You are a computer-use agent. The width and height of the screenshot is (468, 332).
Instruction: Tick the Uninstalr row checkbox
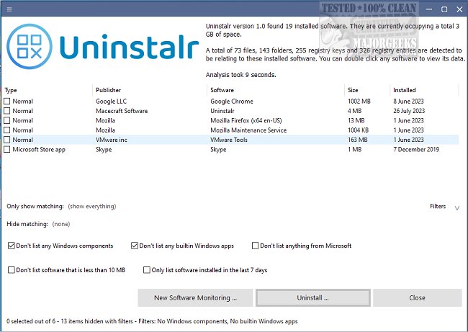[x=7, y=111]
